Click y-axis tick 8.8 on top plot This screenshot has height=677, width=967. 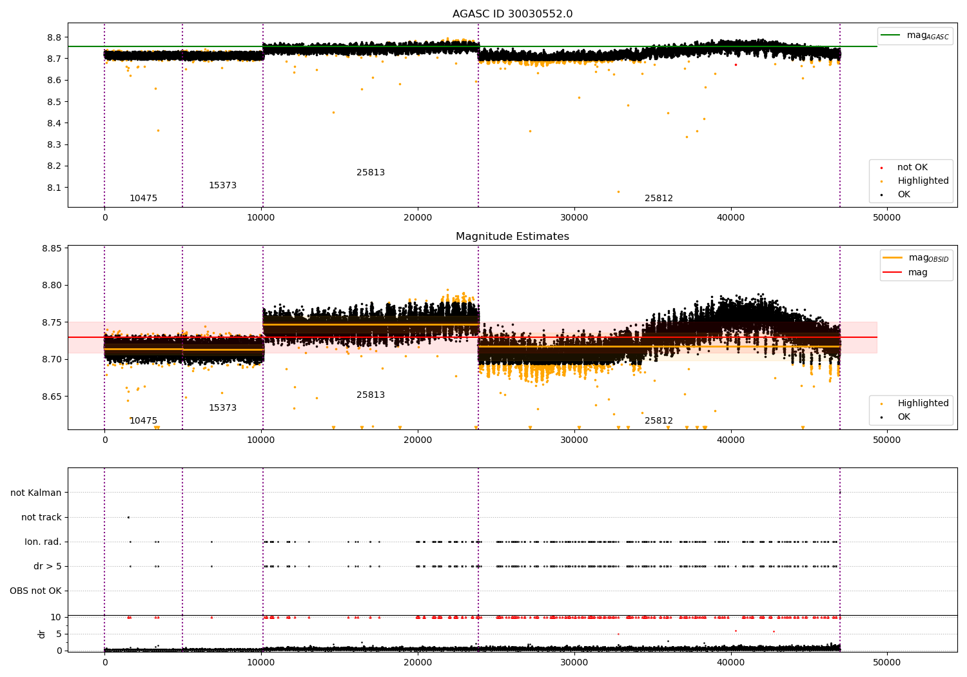[54, 37]
